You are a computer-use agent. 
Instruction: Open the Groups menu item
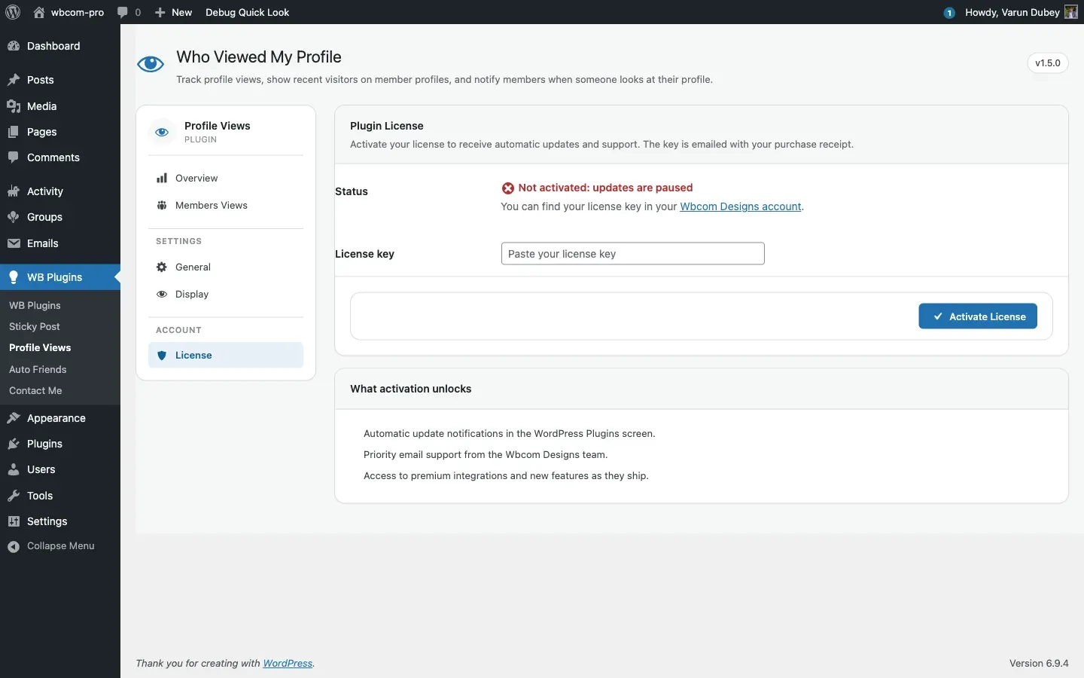pos(60,217)
